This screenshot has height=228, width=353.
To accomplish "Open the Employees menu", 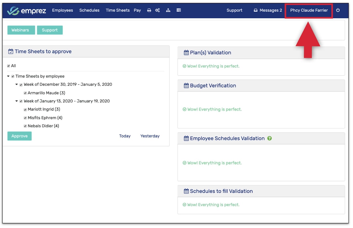I will 63,10.
